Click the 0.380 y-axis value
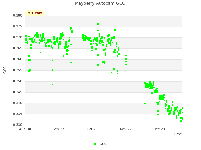This screenshot has height=150, width=201. (18, 15)
